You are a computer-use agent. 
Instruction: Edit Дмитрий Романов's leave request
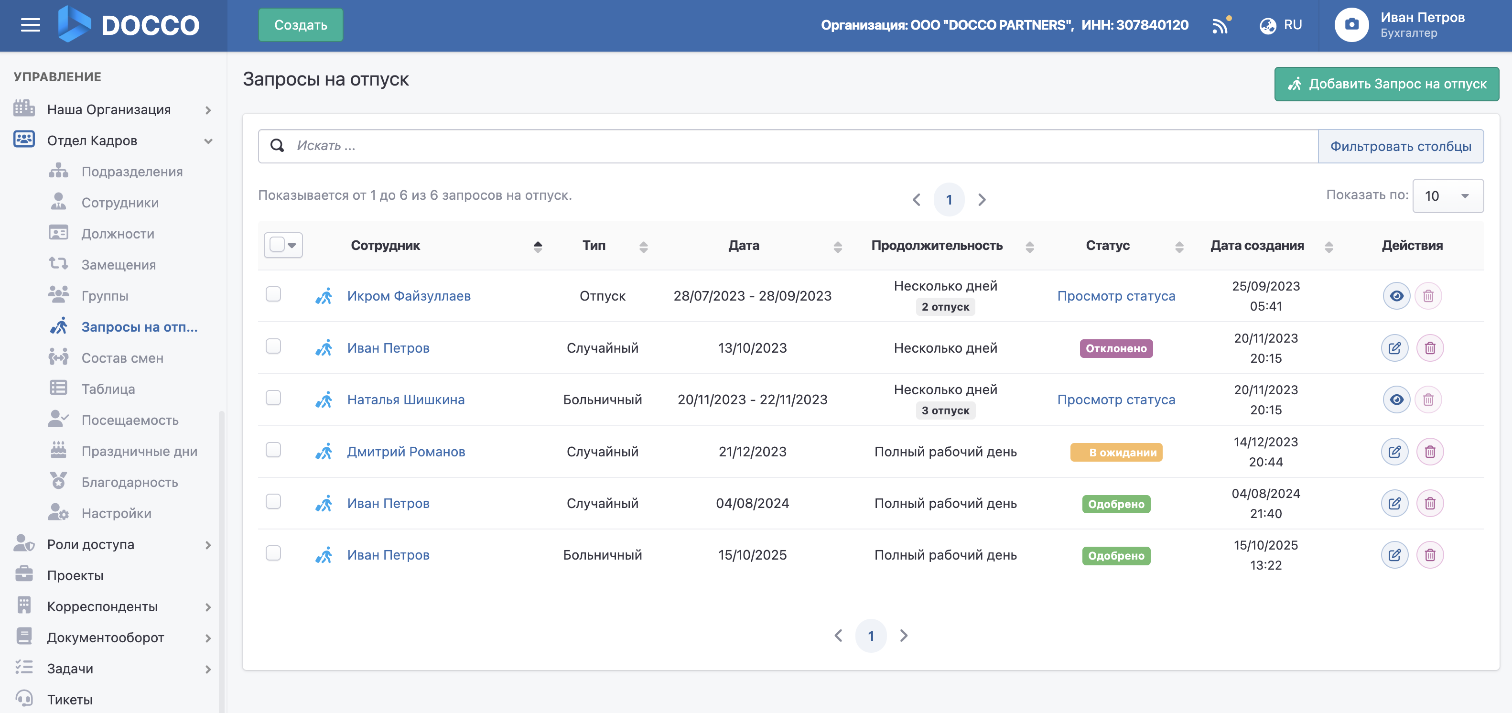click(x=1394, y=451)
